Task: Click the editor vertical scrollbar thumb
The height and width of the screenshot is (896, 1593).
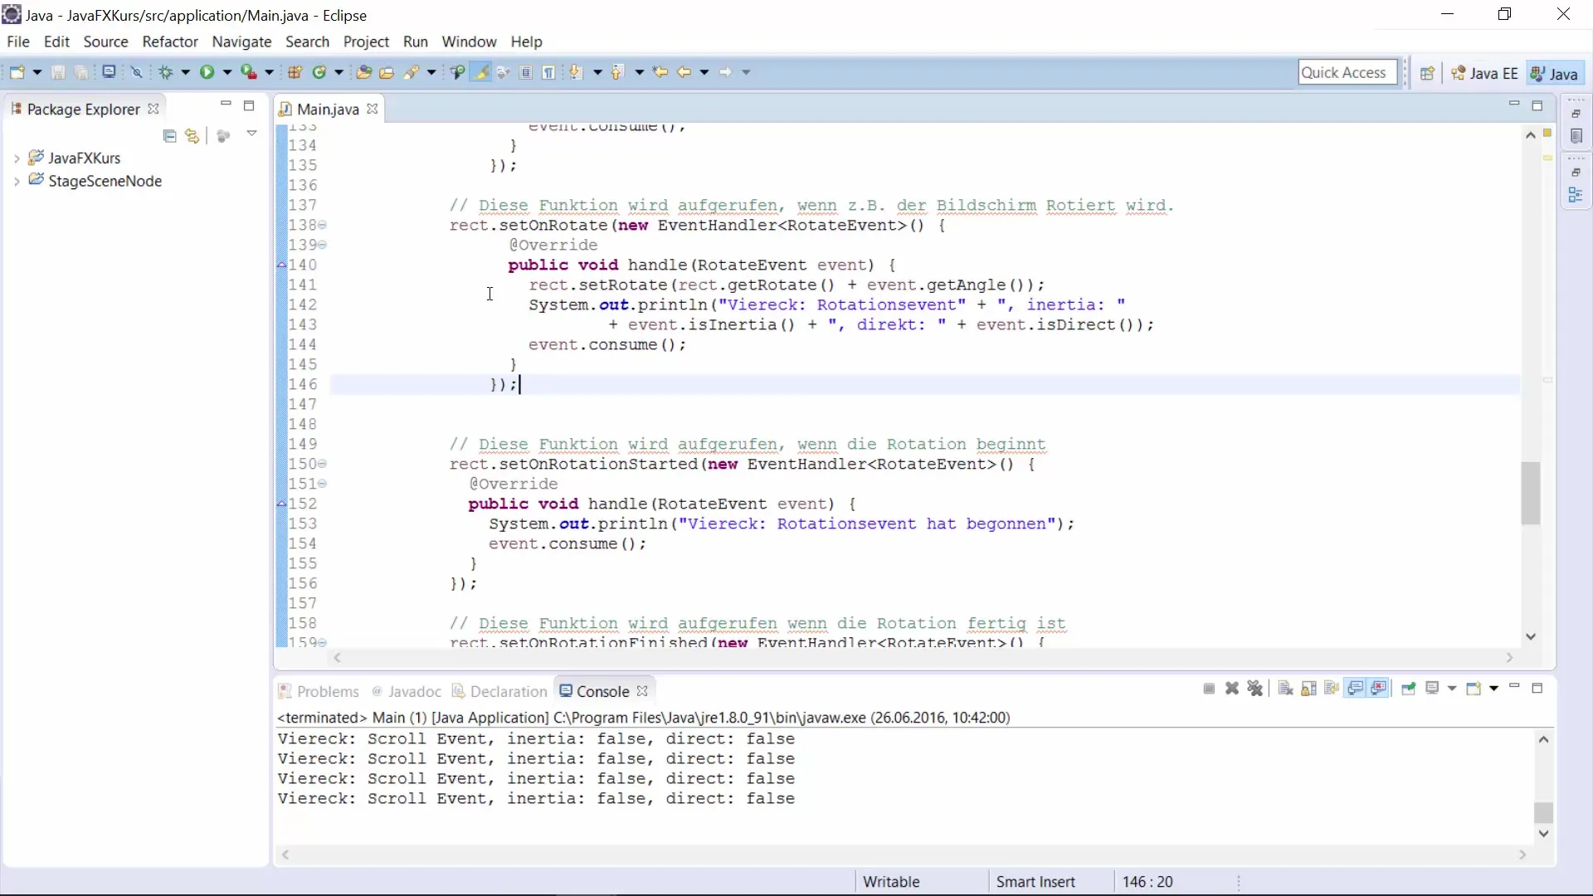Action: (1531, 494)
